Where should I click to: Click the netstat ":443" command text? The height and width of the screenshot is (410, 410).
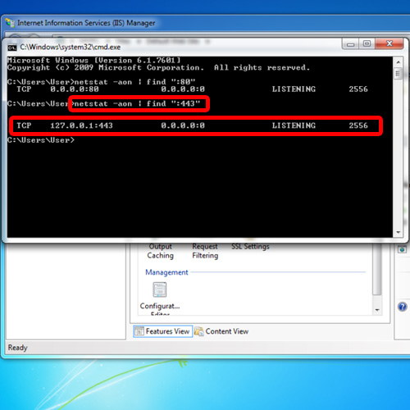[x=137, y=103]
